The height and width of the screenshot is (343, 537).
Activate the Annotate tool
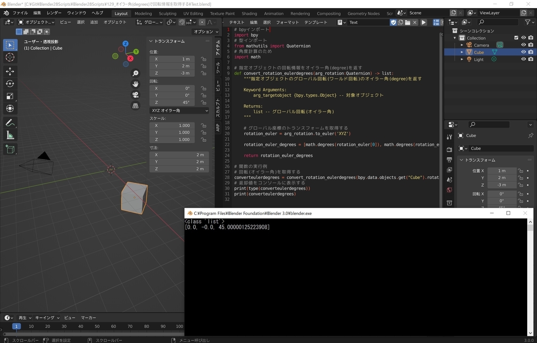point(10,122)
